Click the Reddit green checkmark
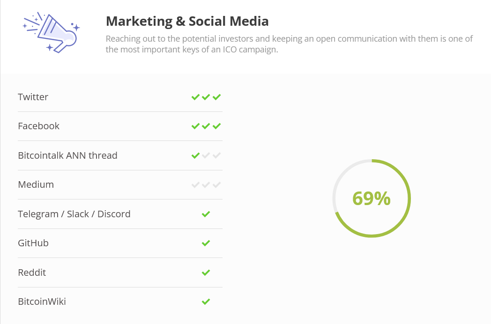Image resolution: width=491 pixels, height=324 pixels. 206,272
